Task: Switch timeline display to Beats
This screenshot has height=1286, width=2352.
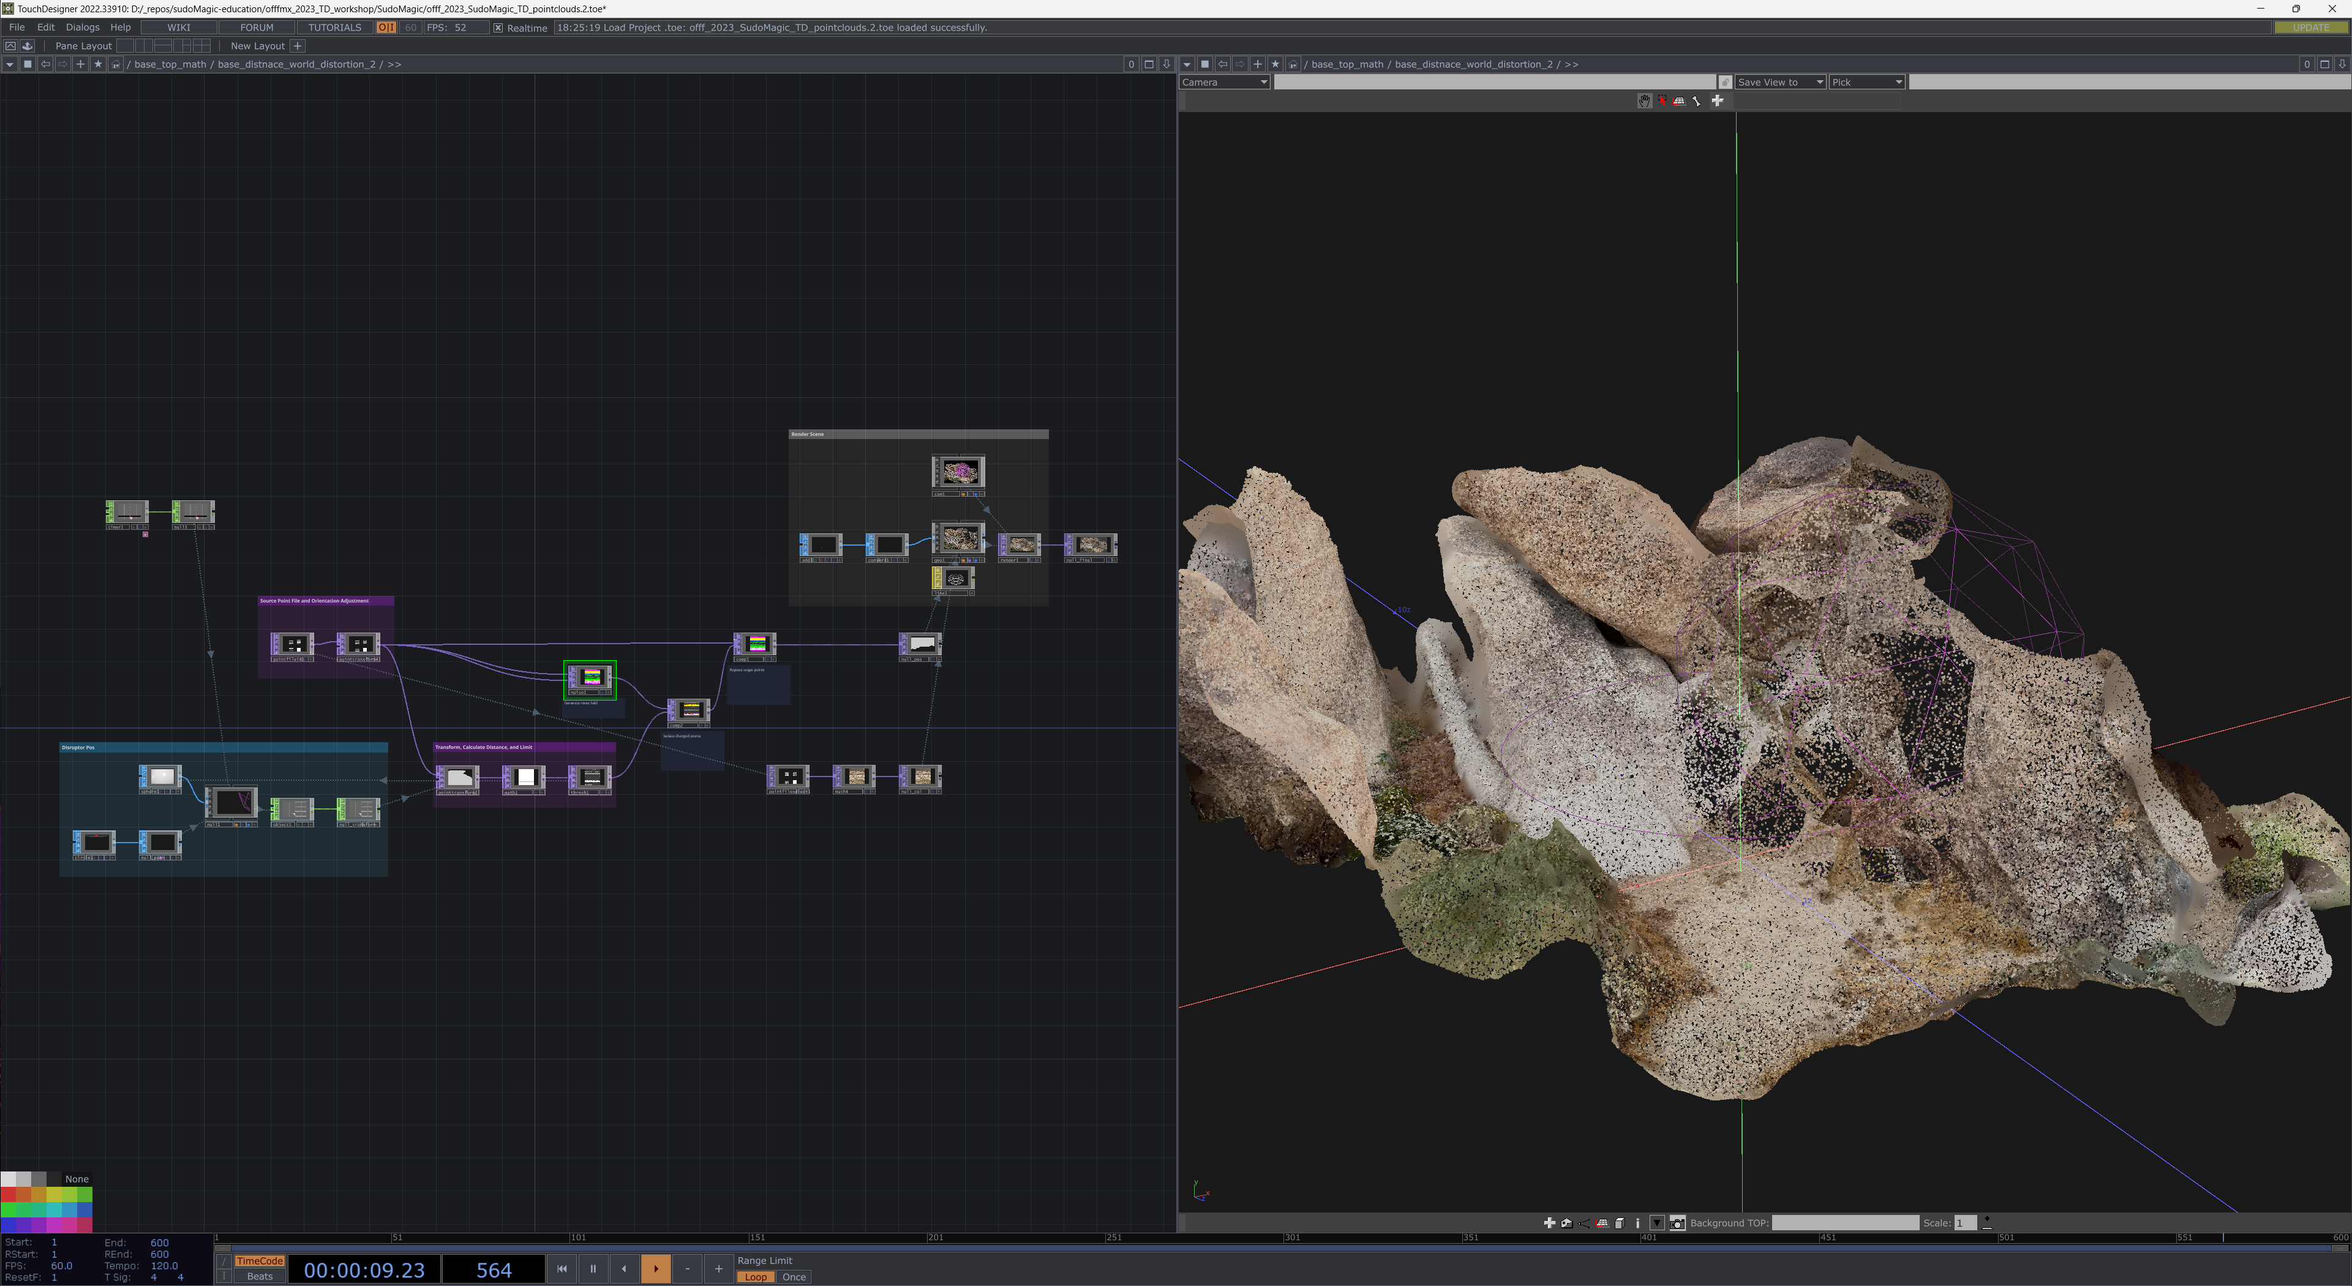Action: pyautogui.click(x=260, y=1277)
